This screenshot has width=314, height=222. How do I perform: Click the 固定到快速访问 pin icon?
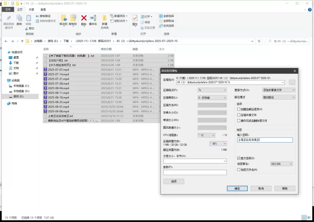[9, 18]
